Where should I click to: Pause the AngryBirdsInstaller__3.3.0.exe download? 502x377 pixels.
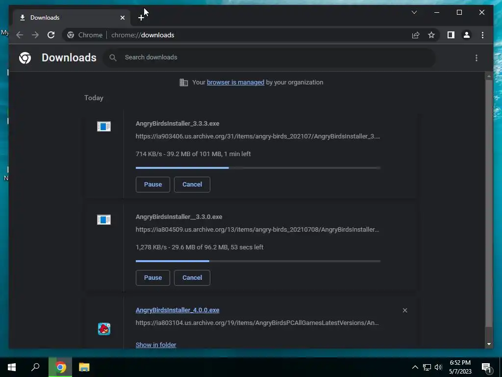(x=153, y=278)
